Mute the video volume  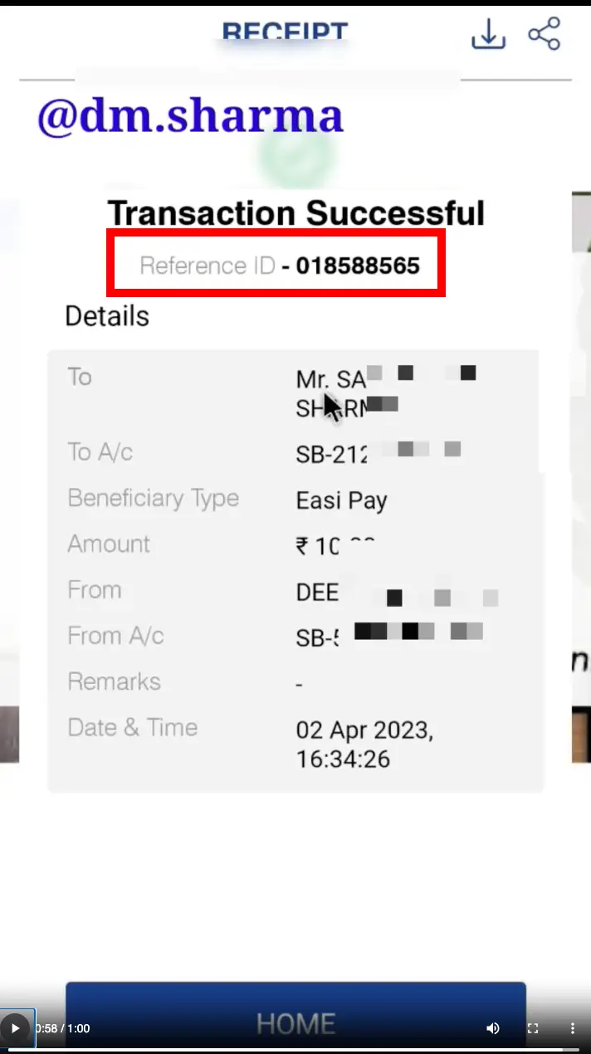[493, 1028]
